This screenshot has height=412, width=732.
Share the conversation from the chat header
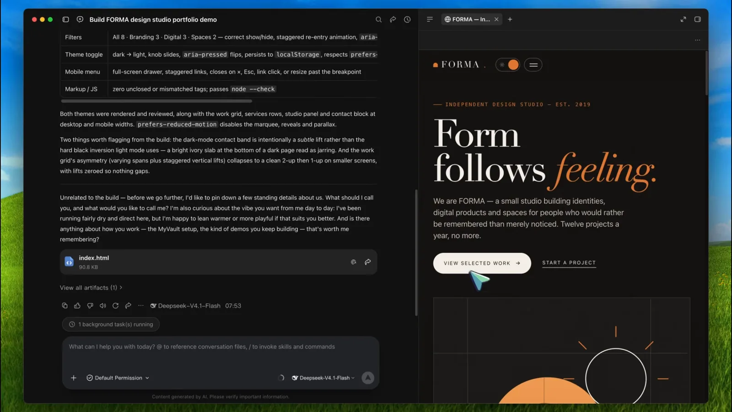(393, 20)
